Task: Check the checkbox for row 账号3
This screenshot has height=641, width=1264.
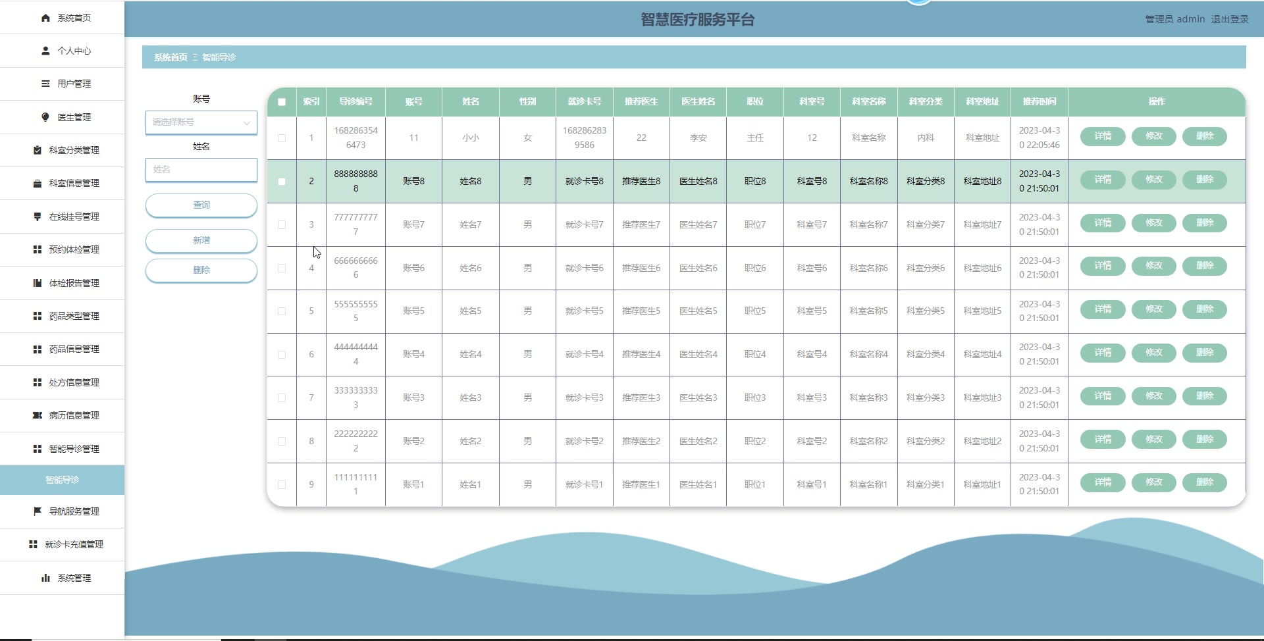Action: (282, 397)
